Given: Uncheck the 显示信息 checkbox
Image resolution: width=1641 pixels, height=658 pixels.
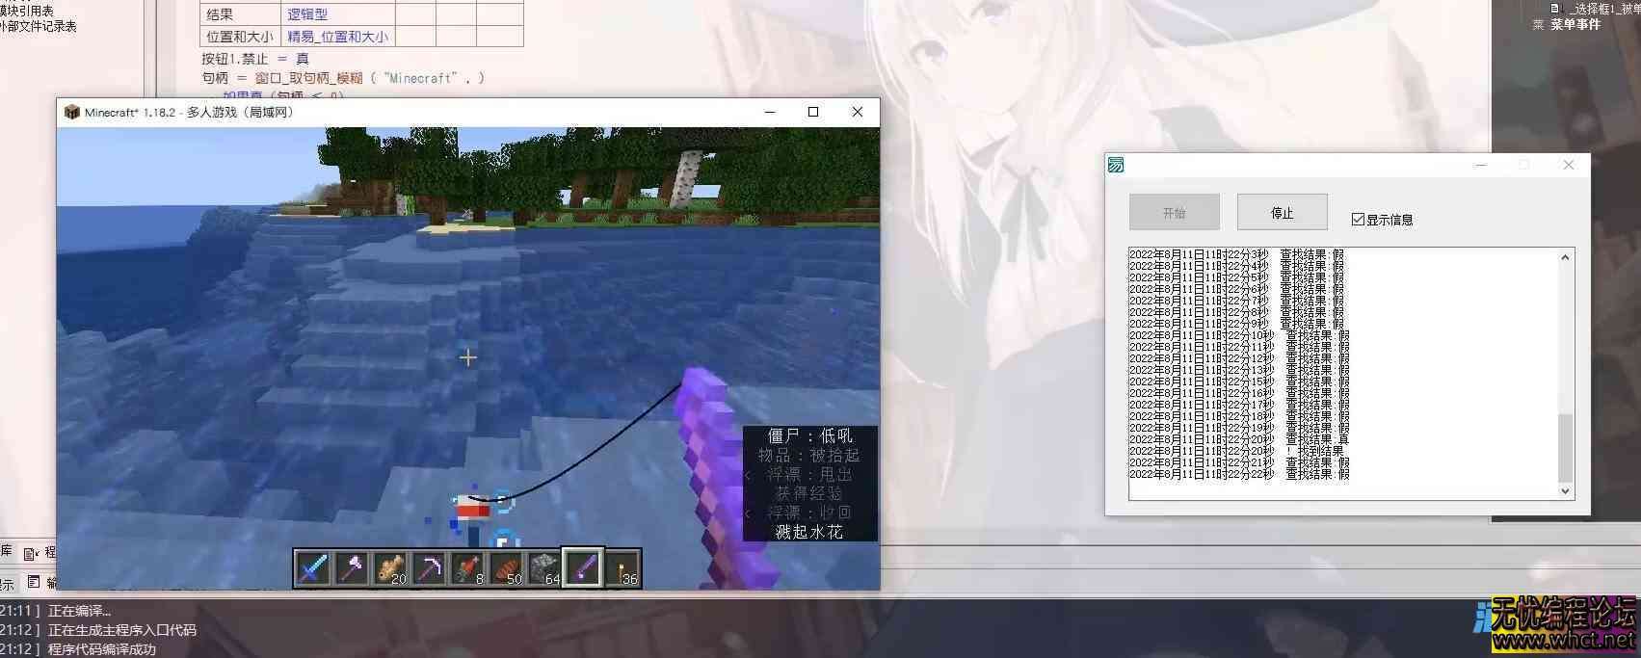Looking at the screenshot, I should pyautogui.click(x=1358, y=220).
